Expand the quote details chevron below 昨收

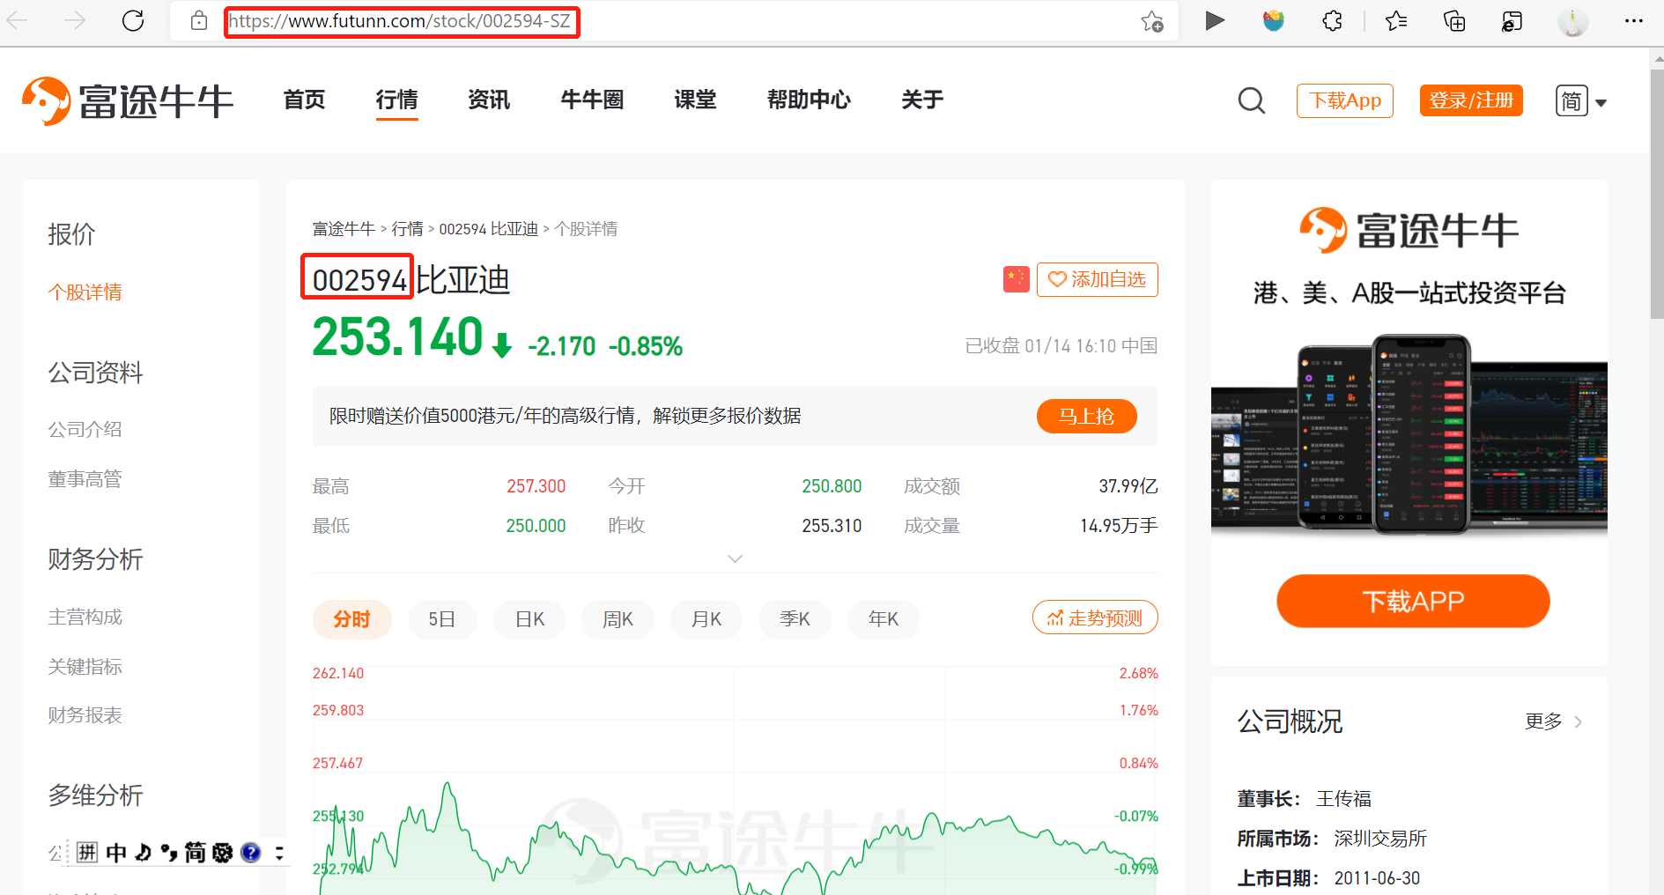click(736, 558)
